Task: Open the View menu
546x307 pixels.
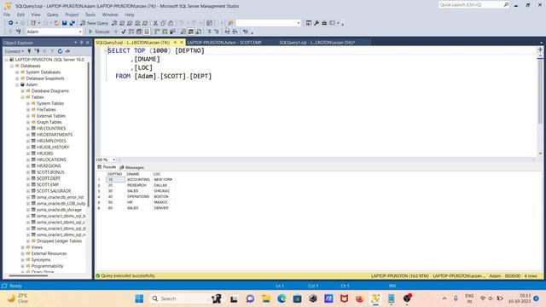Action: [x=36, y=14]
